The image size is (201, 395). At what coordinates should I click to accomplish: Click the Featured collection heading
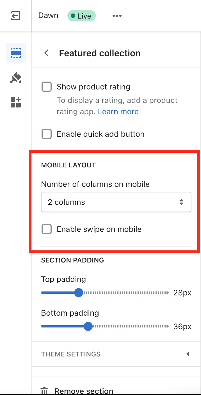point(100,53)
